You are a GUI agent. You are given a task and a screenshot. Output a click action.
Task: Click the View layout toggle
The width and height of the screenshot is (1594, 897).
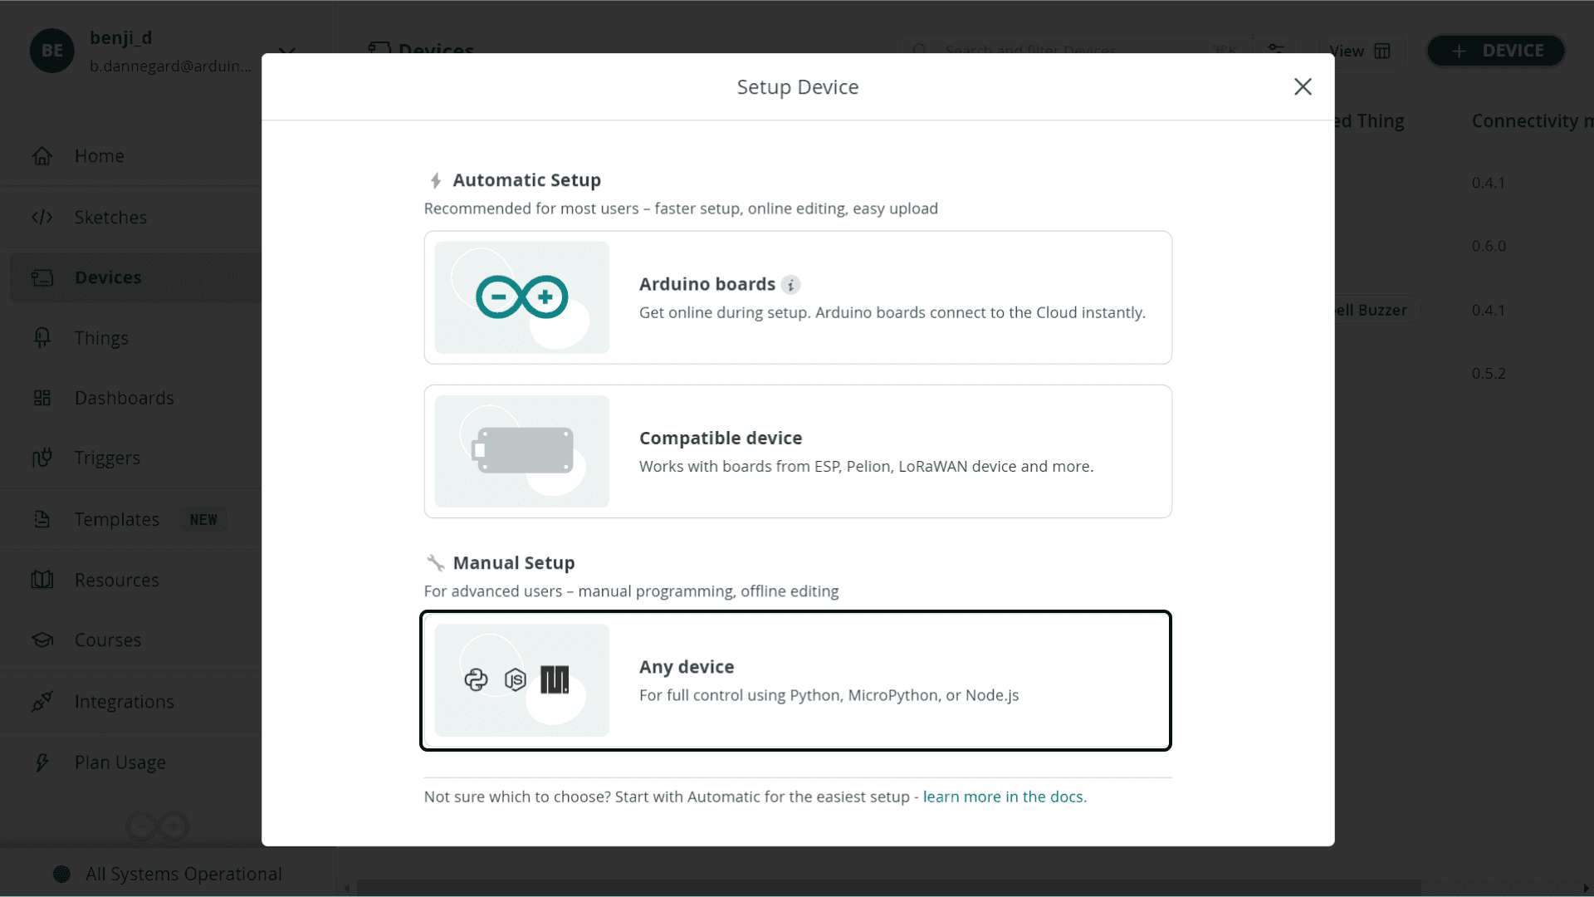click(x=1360, y=51)
